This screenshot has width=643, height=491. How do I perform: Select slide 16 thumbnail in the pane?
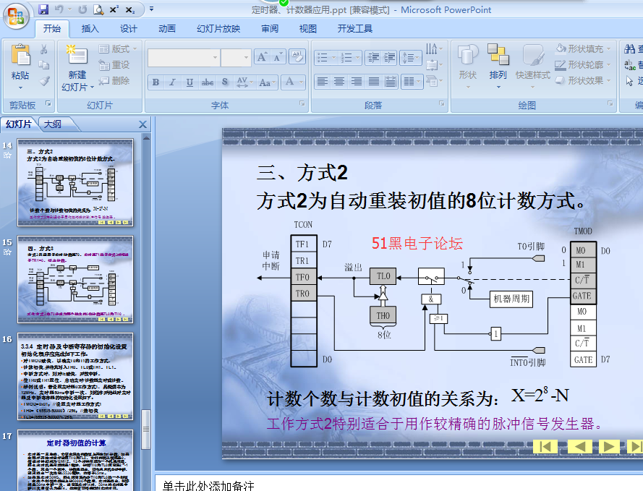(x=75, y=376)
